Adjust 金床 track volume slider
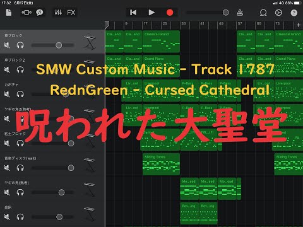303x227 pixels. (x=59, y=217)
